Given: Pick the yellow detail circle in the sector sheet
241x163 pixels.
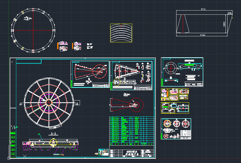Looking at the screenshot, I should click(x=117, y=82).
